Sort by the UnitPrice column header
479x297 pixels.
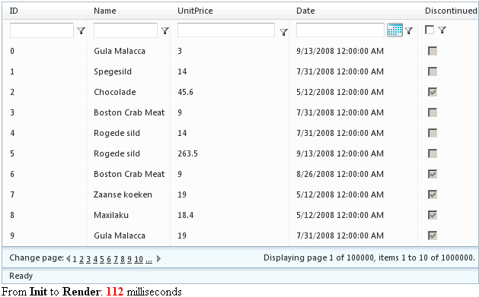point(195,11)
